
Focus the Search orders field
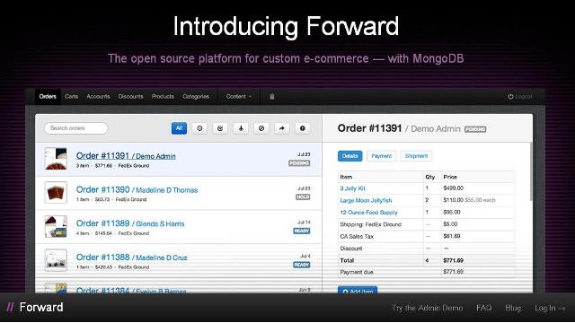pos(75,128)
